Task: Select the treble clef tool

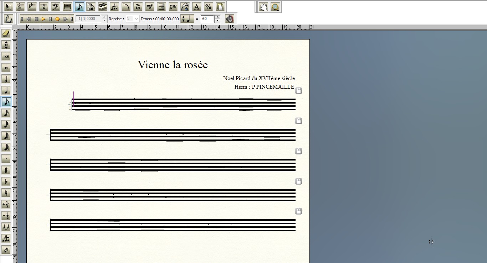Action: pyautogui.click(x=20, y=6)
